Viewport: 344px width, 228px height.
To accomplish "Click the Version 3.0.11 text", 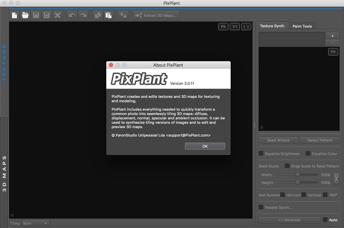I will 182,83.
